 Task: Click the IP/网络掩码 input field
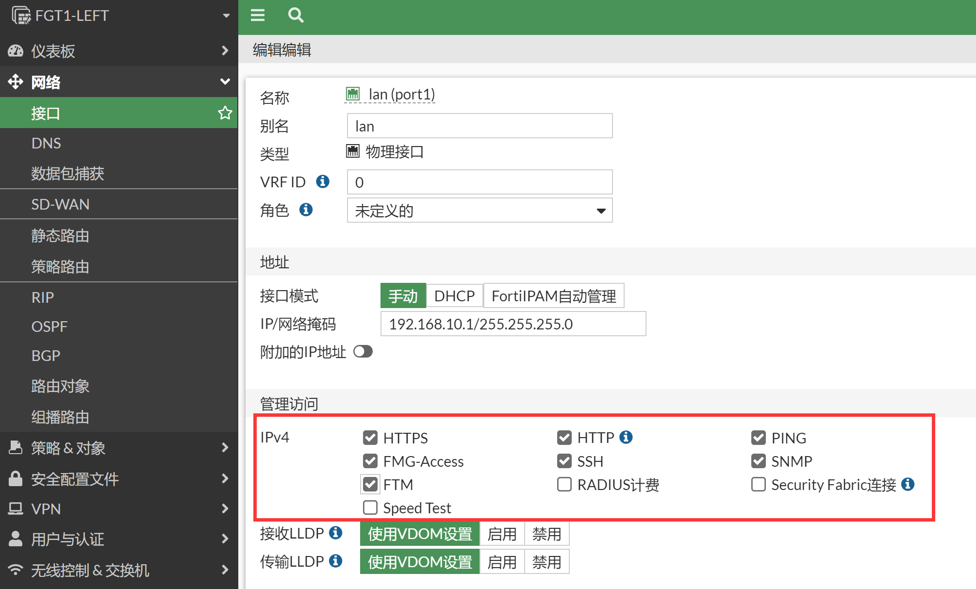point(513,324)
